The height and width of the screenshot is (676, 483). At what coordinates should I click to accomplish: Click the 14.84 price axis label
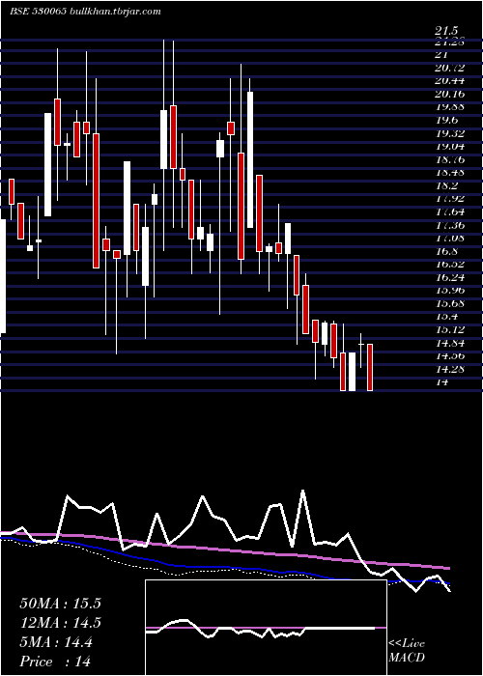(450, 343)
